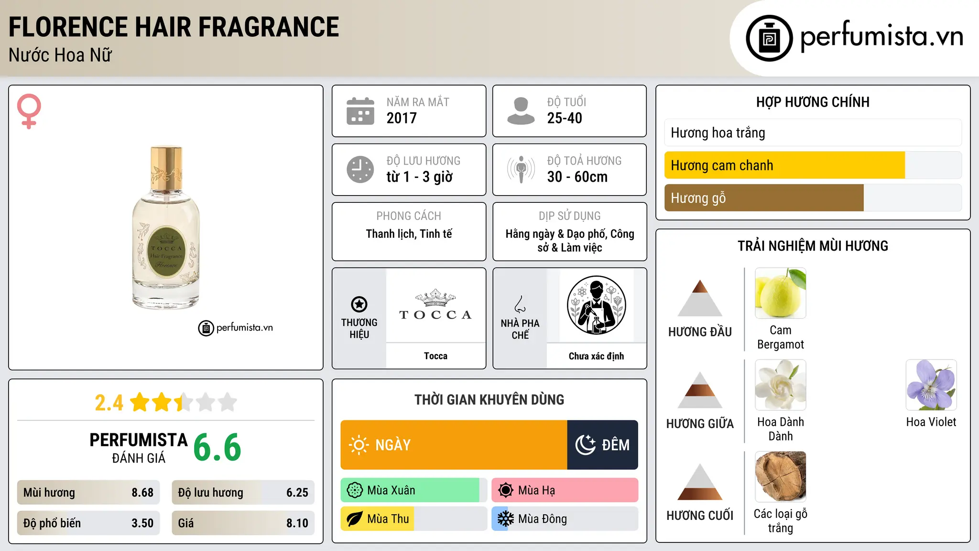Image resolution: width=979 pixels, height=551 pixels.
Task: Click the sillage icon beside Độ toả hương
Action: pos(521,169)
